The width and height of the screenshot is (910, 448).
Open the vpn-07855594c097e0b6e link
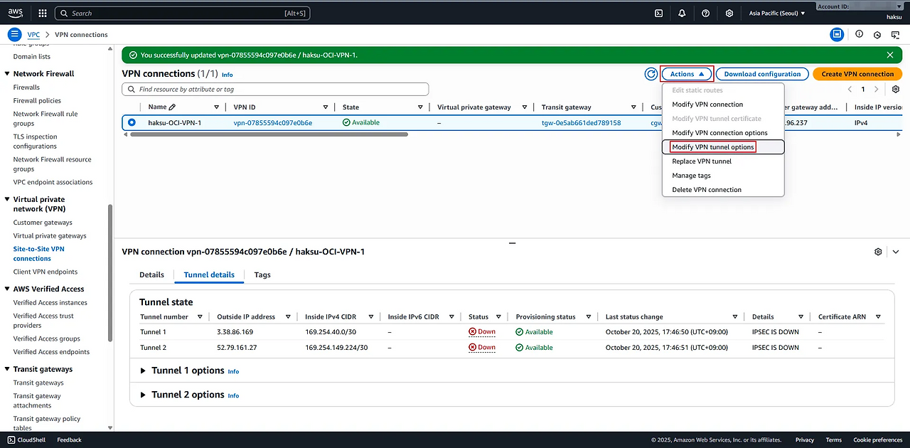272,123
